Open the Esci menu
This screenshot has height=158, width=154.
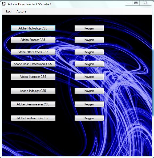(9, 11)
